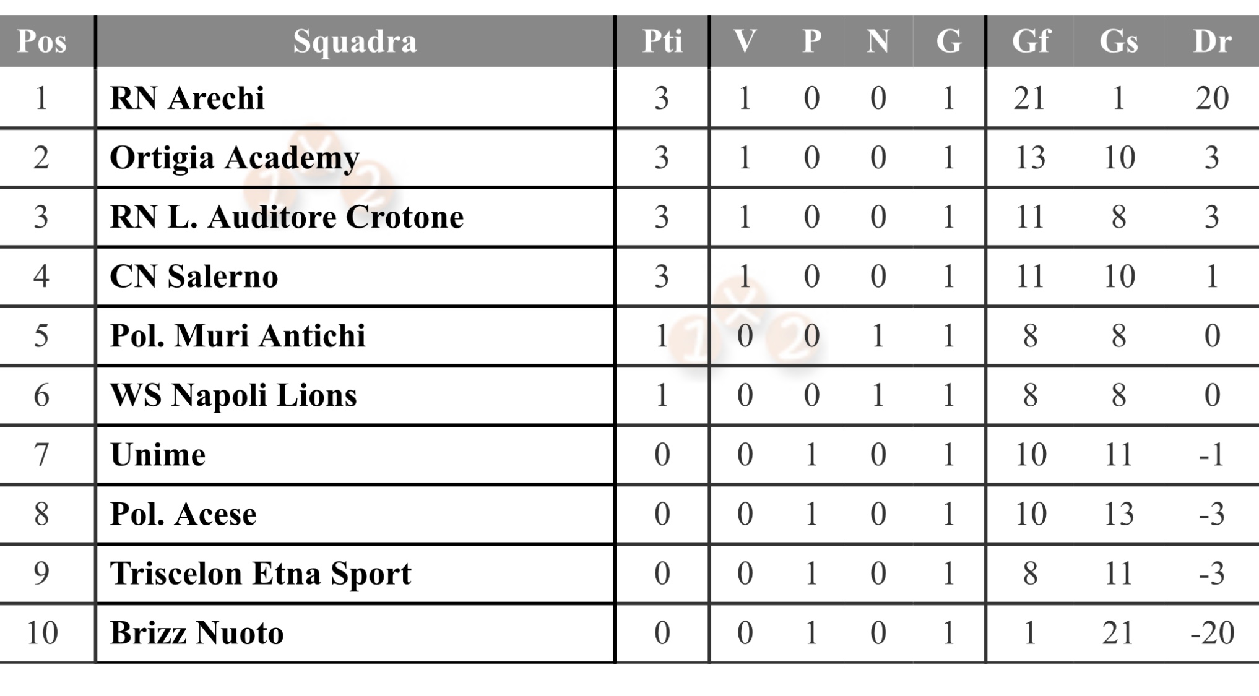Open RN L. Auditore Crotone entry
This screenshot has width=1259, height=696.
(x=287, y=217)
